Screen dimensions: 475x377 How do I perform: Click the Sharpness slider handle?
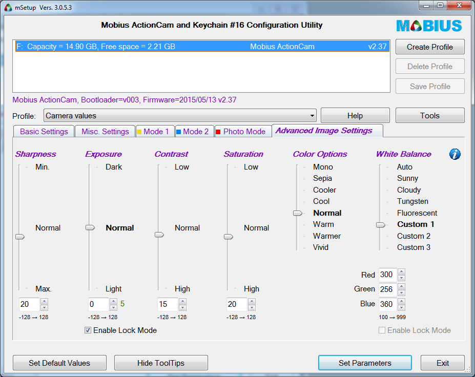[x=20, y=237]
